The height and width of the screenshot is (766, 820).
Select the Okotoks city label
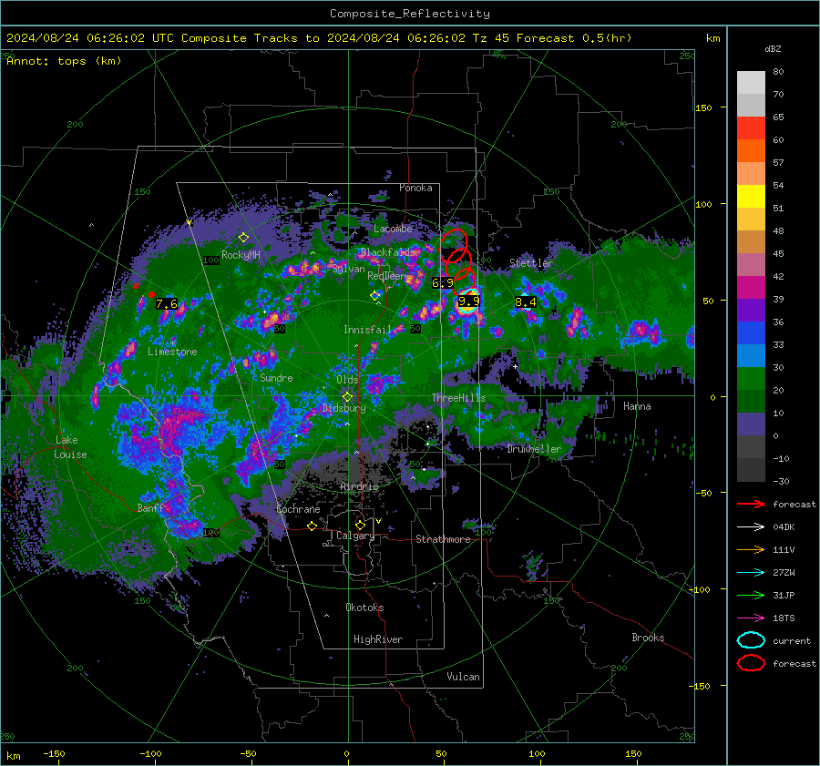coord(364,608)
